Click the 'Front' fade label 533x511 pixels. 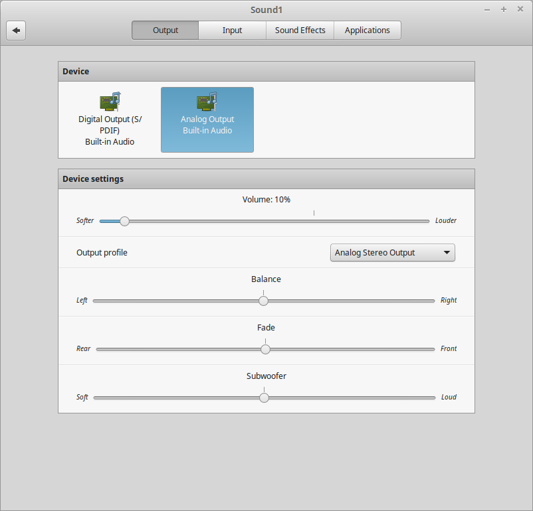(x=449, y=348)
